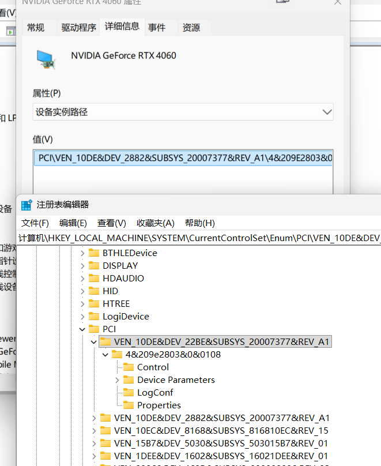Select VEN_1DEE&DEV_1602&SUBSYS_16021DEE&REV_01 label
The width and height of the screenshot is (381, 466).
click(221, 456)
